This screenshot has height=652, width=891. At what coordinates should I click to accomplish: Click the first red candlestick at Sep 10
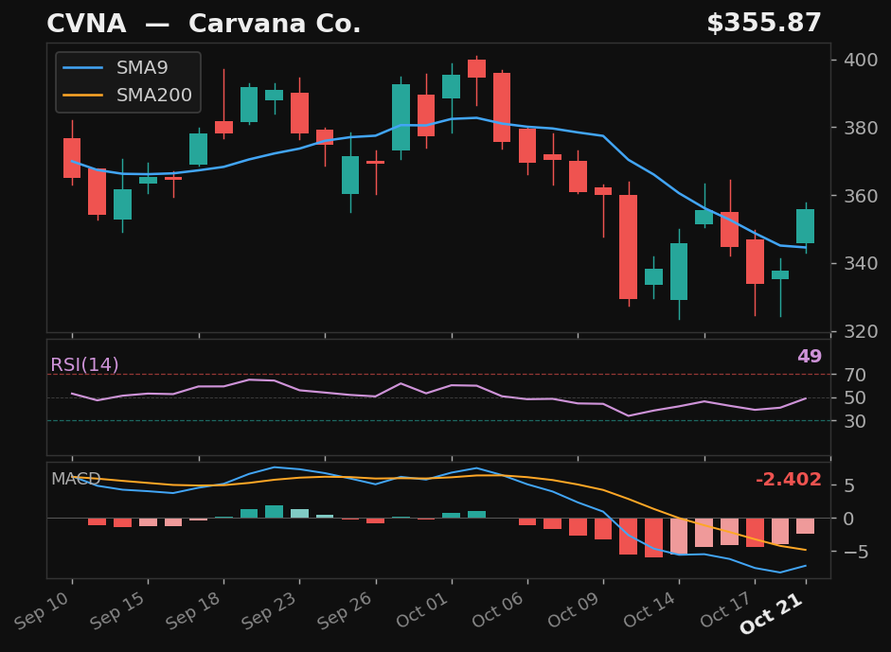72,158
